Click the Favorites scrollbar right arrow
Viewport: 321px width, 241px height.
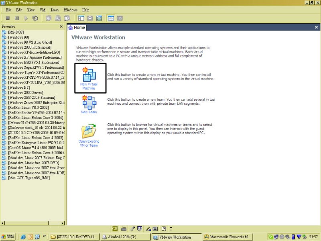click(63, 223)
